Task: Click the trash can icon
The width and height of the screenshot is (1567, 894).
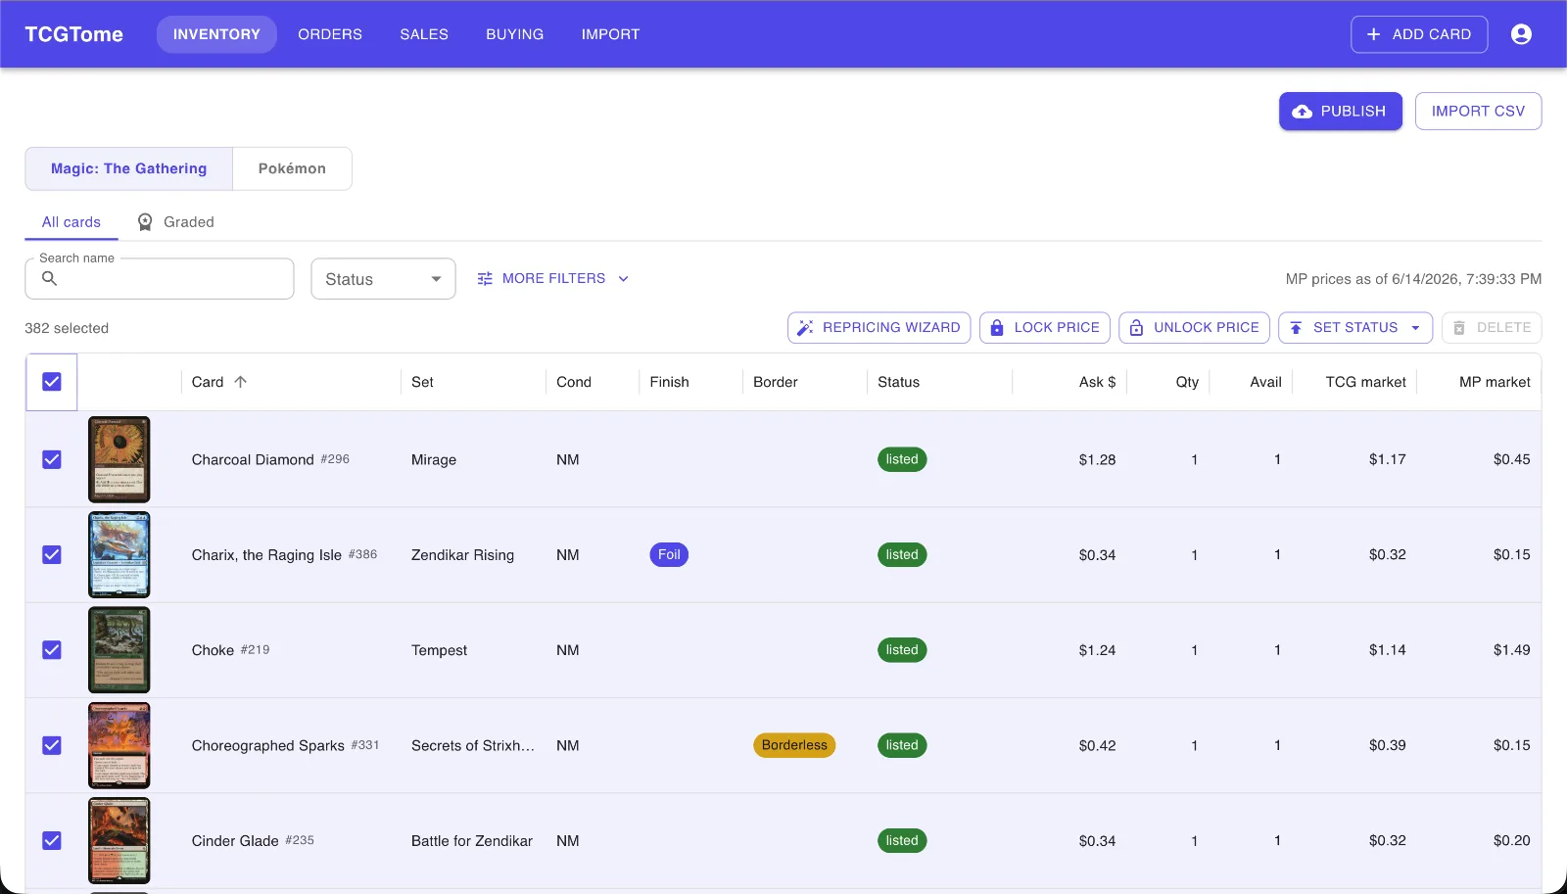Action: [1459, 328]
